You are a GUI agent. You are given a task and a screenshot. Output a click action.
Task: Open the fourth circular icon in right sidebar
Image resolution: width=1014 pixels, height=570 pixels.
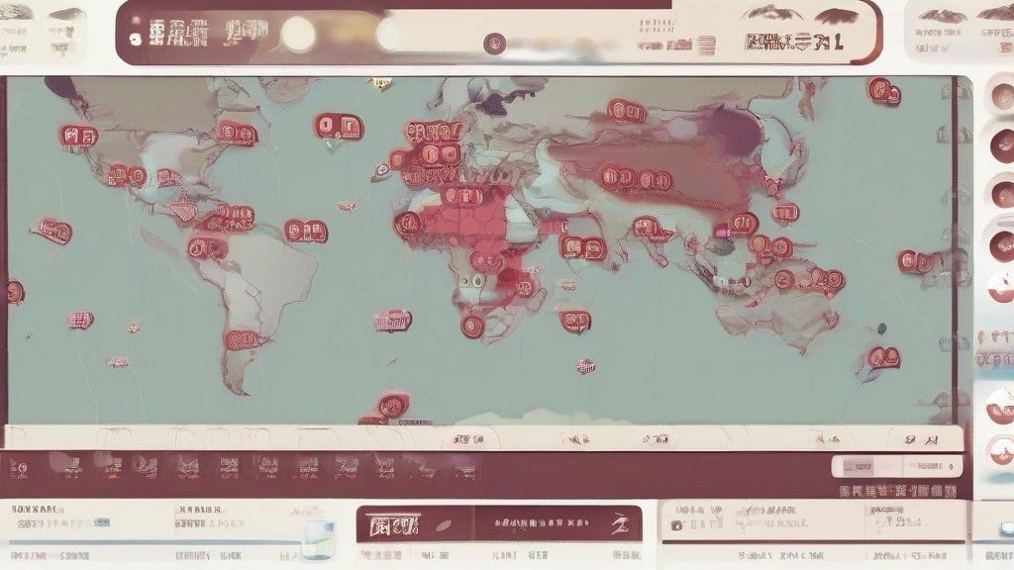tap(1001, 244)
